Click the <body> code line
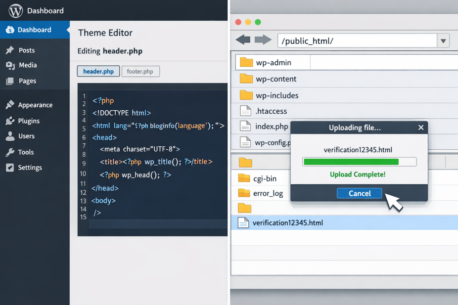458x305 pixels. point(103,201)
